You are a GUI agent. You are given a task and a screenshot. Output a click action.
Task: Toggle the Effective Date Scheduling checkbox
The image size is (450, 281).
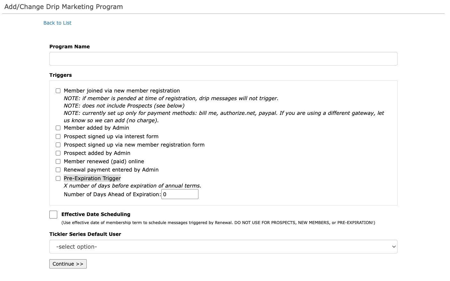[x=53, y=214]
